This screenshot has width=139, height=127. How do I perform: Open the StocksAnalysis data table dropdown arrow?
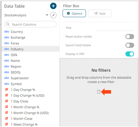point(47,15)
